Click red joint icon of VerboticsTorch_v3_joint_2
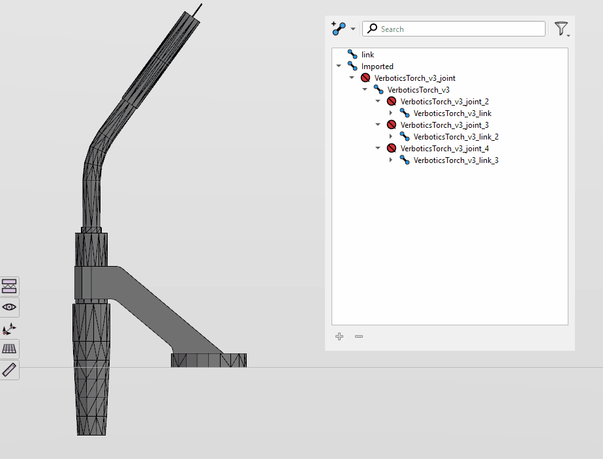 point(392,102)
